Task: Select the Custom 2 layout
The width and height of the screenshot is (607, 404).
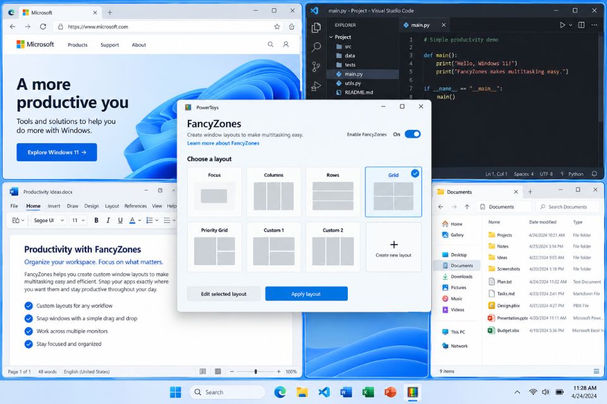Action: point(333,247)
